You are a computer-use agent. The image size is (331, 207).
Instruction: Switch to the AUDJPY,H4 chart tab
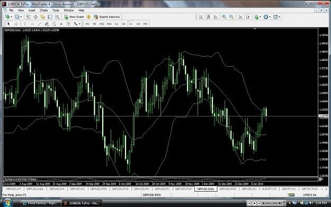(x=269, y=189)
